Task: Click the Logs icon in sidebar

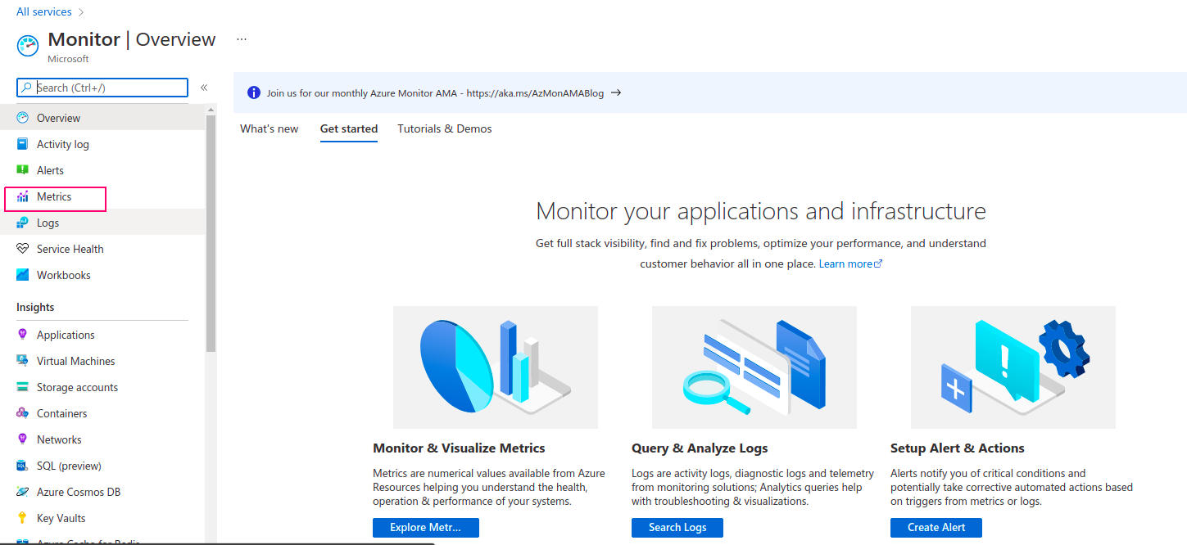Action: coord(23,223)
